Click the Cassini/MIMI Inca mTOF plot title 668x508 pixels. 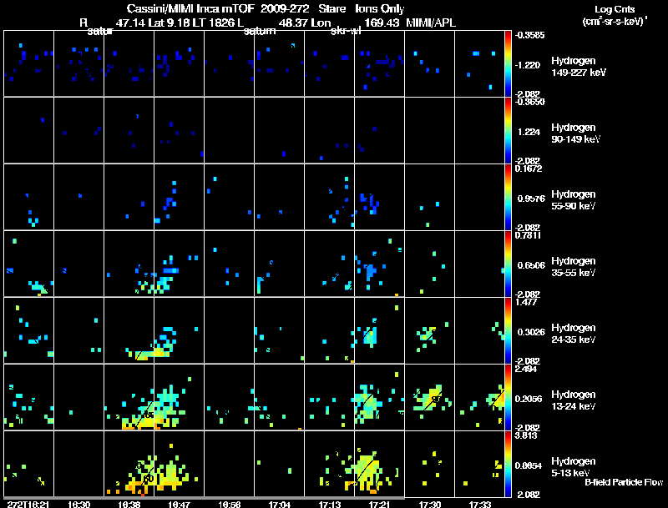[266, 8]
